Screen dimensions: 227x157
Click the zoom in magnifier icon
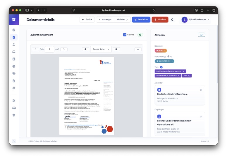click(116, 49)
